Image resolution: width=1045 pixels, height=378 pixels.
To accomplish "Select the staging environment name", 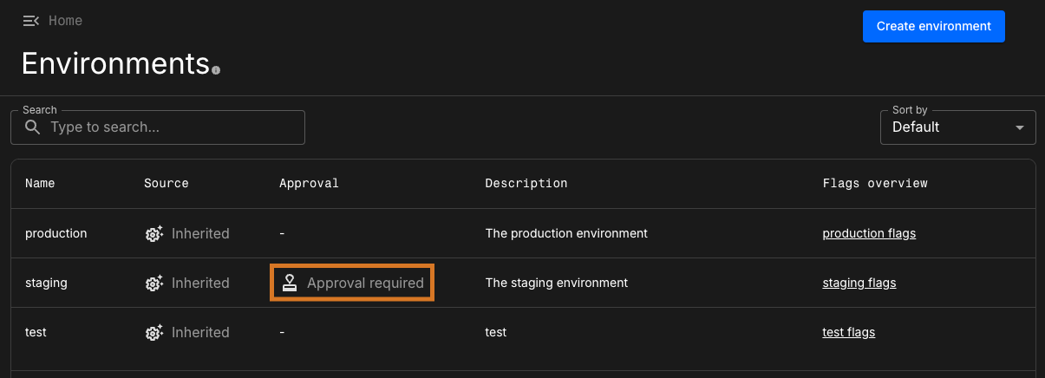I will pyautogui.click(x=46, y=283).
